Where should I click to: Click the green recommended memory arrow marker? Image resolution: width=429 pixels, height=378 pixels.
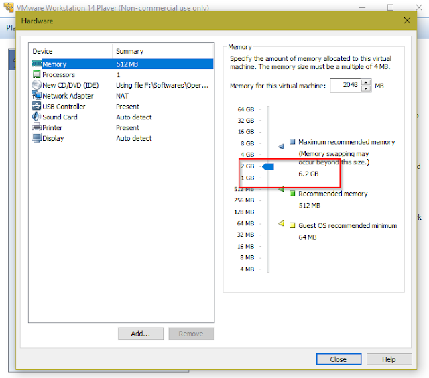click(281, 189)
